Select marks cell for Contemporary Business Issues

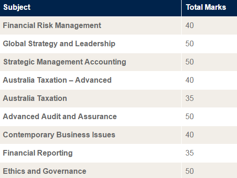pyautogui.click(x=209, y=135)
